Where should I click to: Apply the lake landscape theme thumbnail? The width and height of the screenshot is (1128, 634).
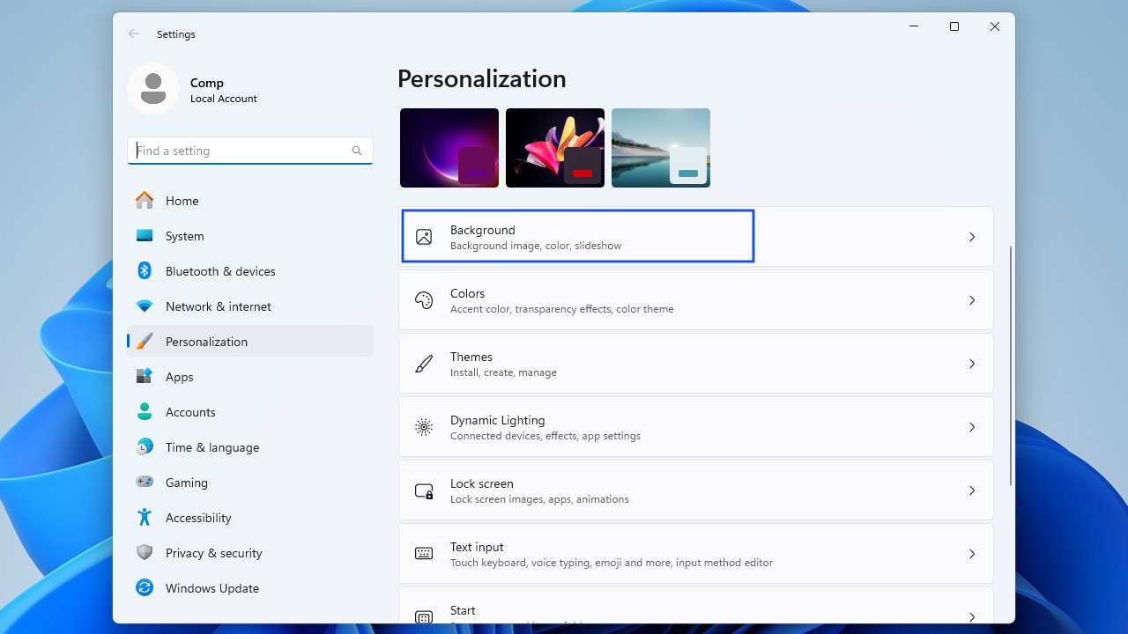(661, 148)
